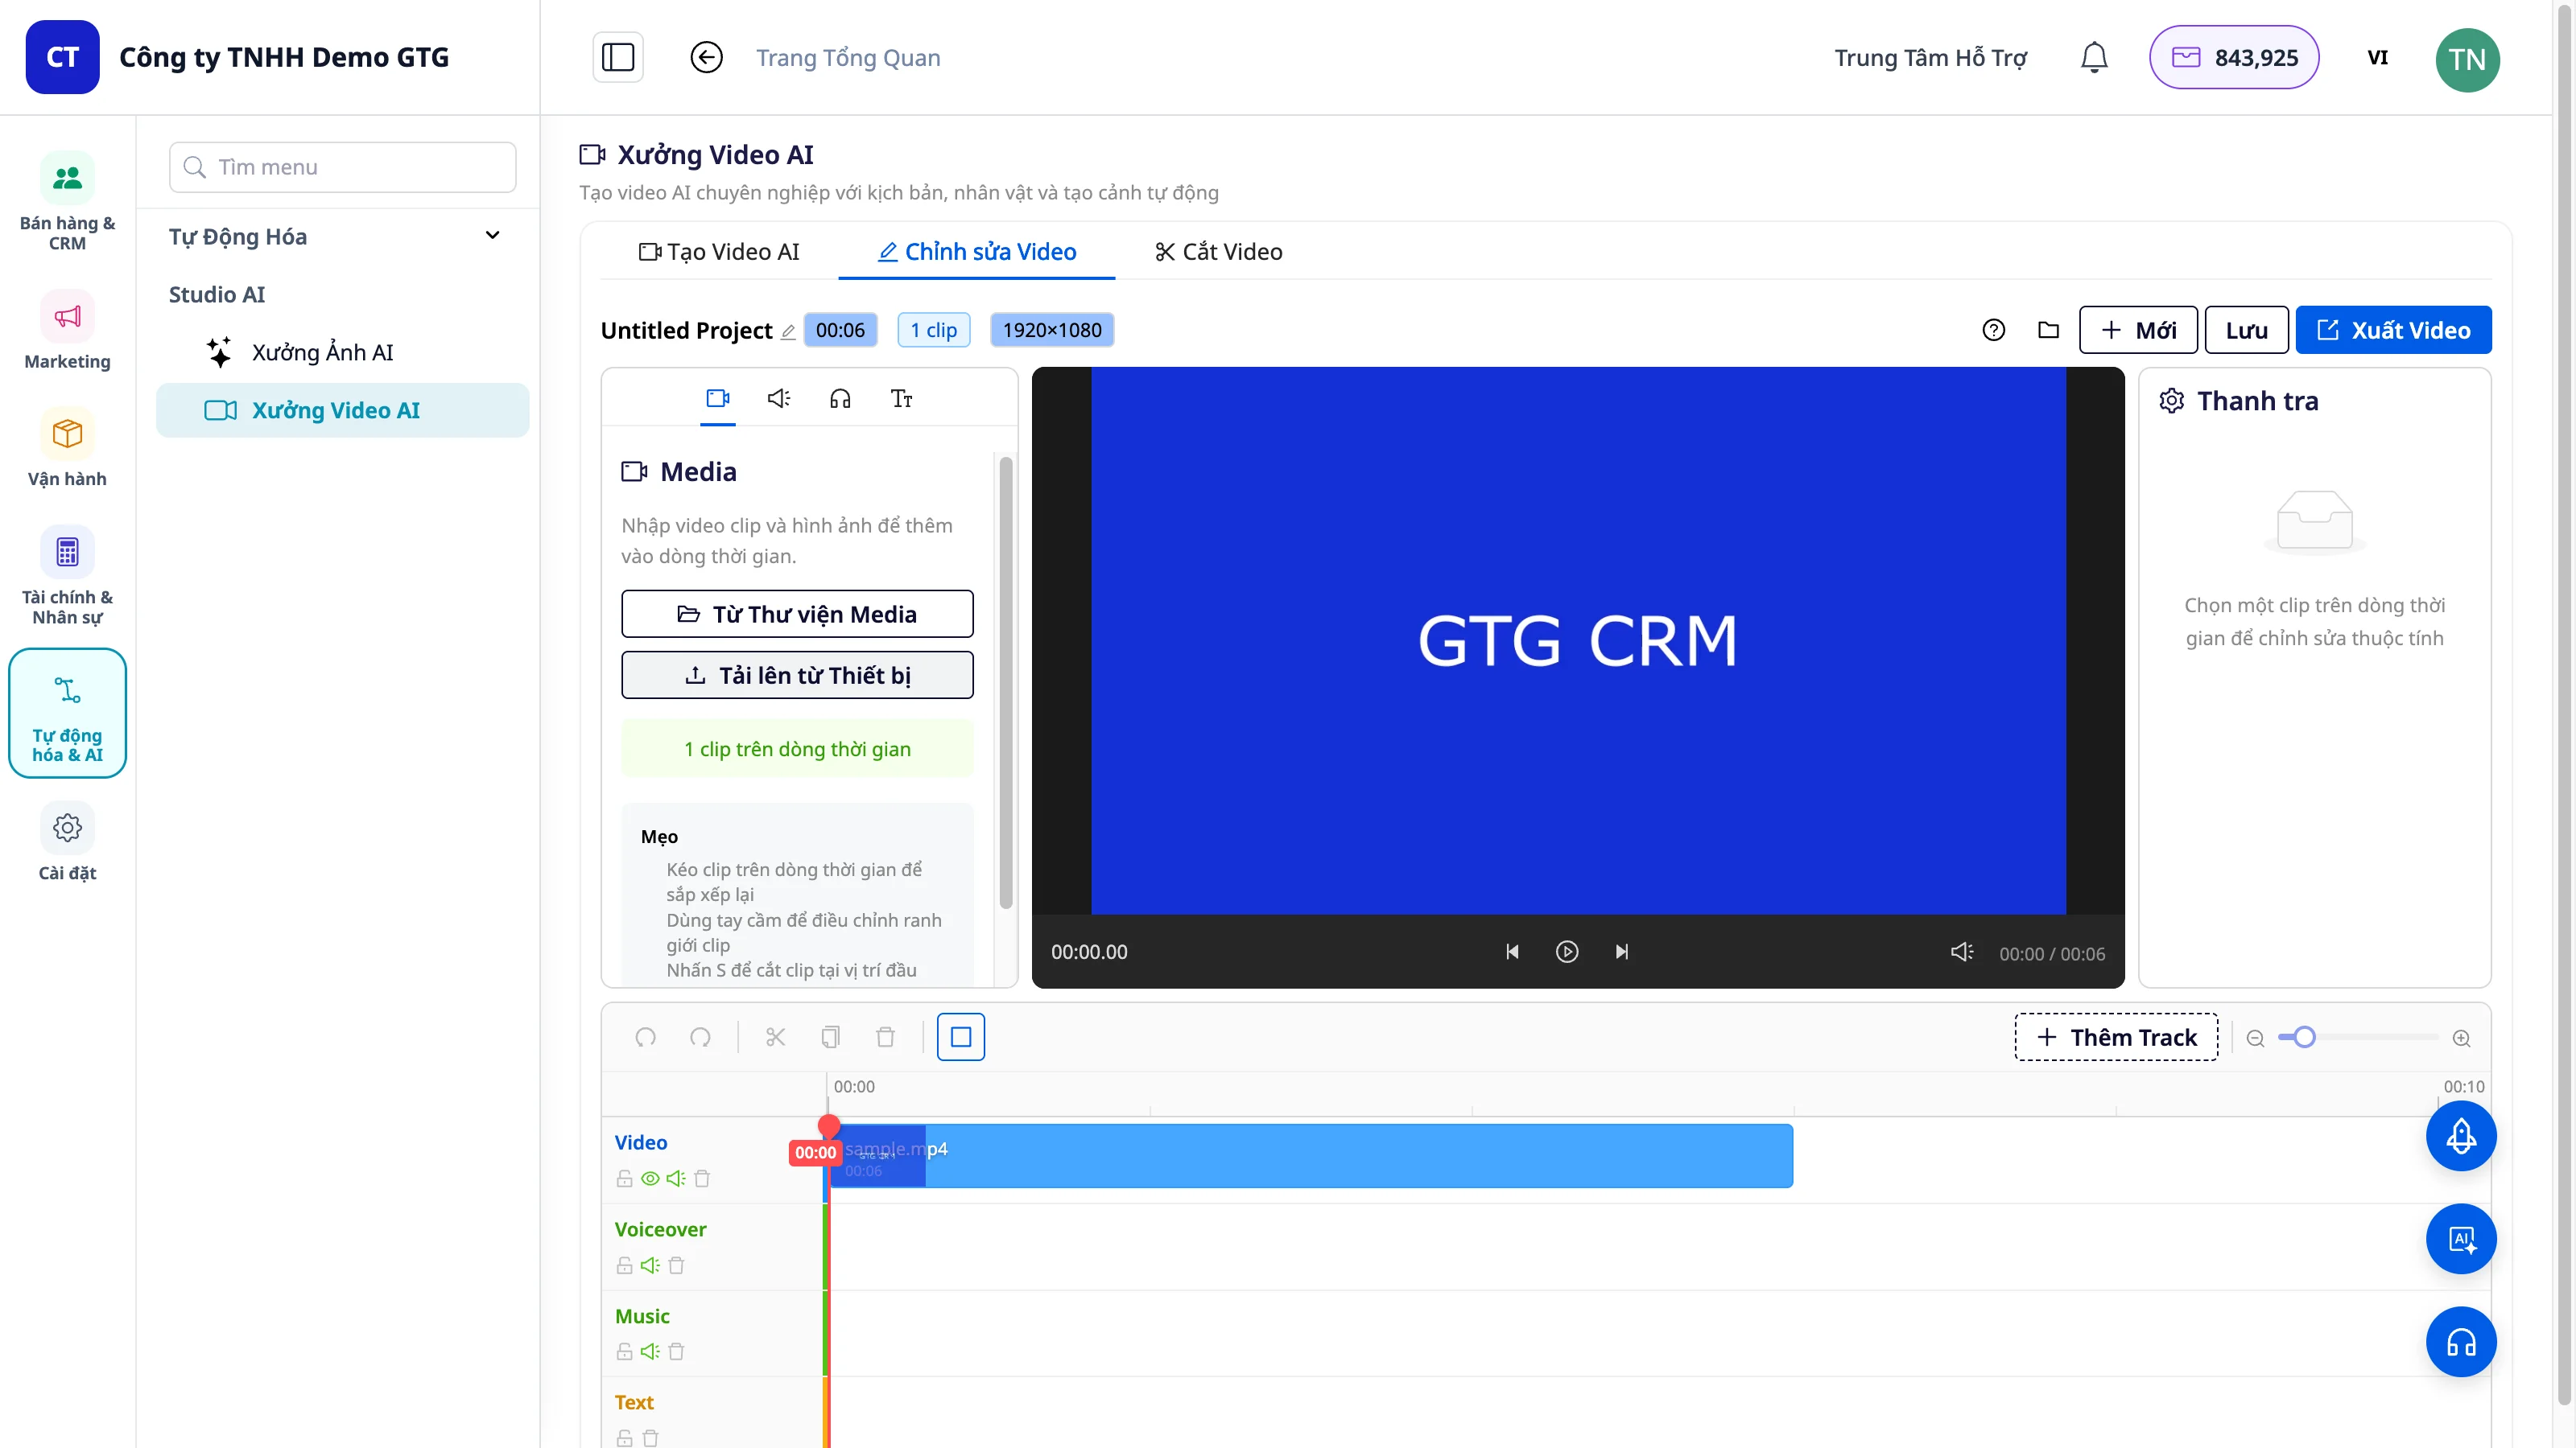This screenshot has width=2576, height=1448.
Task: Open the voiceover speaker panel tab
Action: point(779,397)
